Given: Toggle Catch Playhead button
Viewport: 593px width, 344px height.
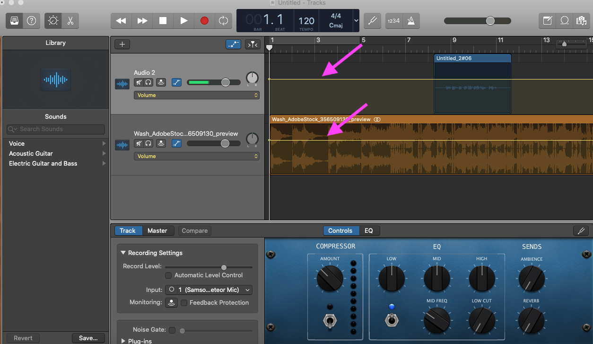Looking at the screenshot, I should [253, 44].
